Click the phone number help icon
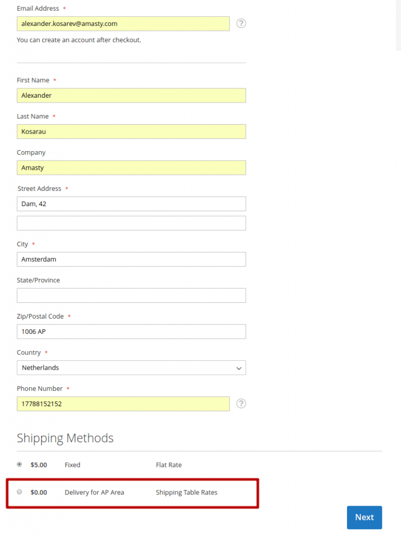Viewport: 401px width, 541px height. (241, 404)
